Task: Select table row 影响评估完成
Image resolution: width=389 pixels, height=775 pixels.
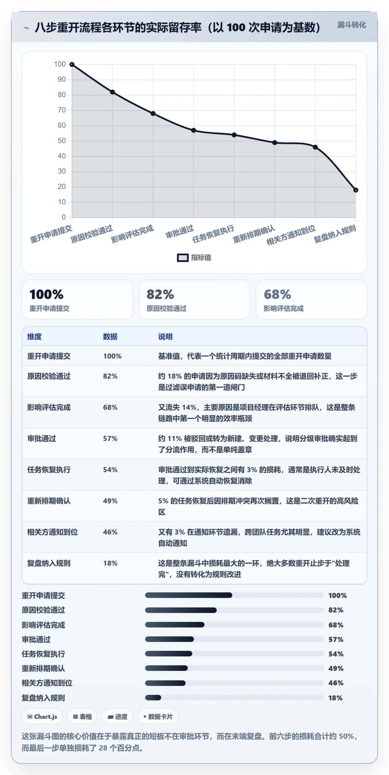Action: [194, 413]
